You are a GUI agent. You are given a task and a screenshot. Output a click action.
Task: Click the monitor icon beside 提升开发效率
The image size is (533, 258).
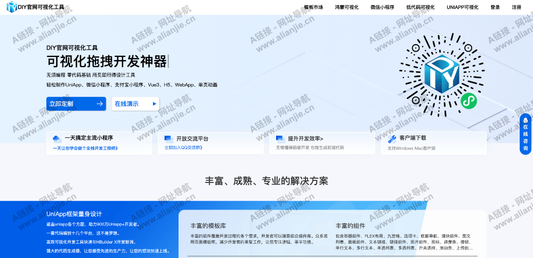click(279, 138)
